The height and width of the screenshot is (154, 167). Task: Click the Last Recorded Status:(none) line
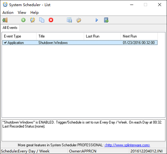(x=24, y=126)
